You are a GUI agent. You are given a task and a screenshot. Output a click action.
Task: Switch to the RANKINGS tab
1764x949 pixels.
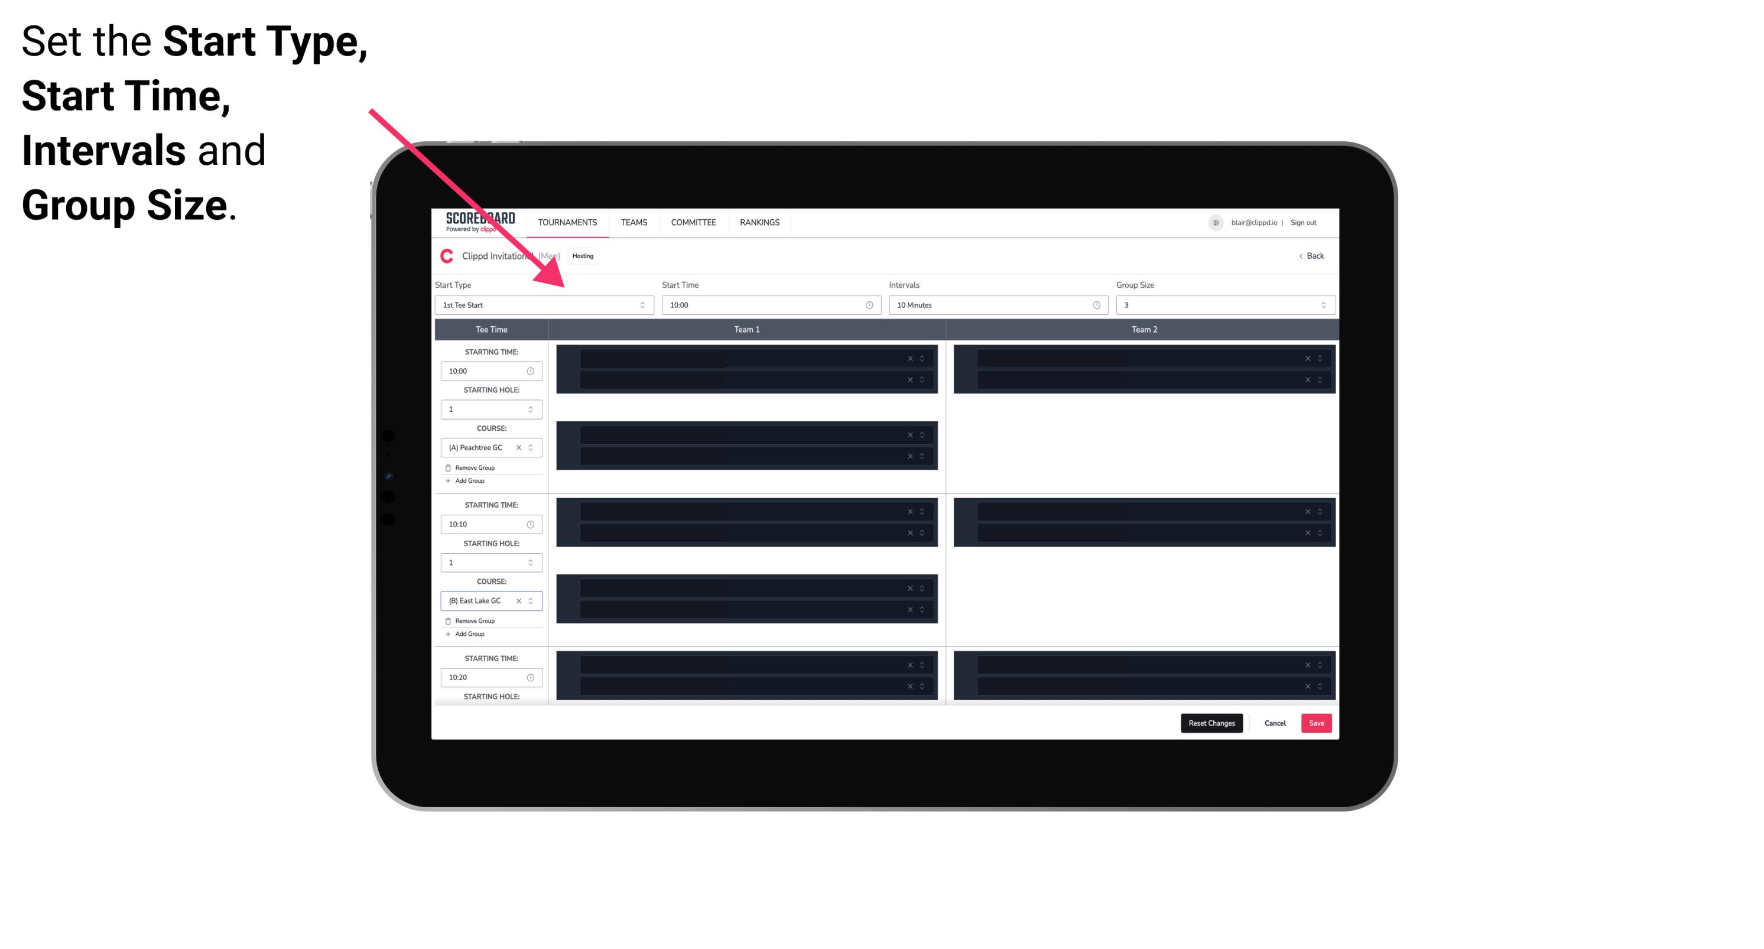coord(761,222)
